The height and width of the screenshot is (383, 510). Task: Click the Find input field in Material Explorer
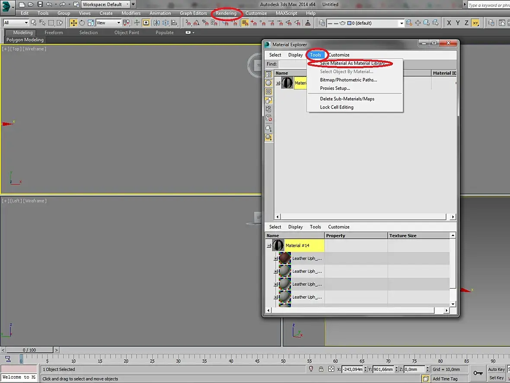tap(293, 64)
